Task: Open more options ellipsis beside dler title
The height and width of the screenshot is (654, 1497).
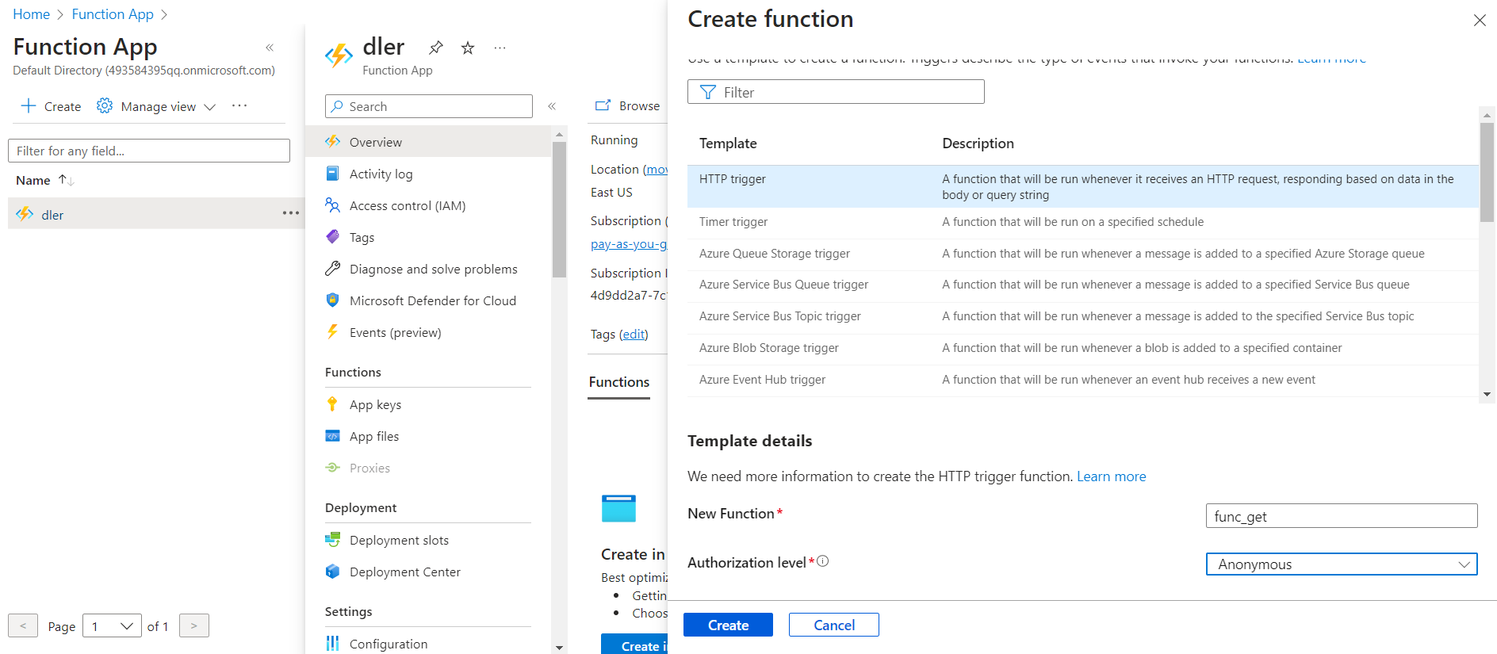Action: (x=500, y=48)
